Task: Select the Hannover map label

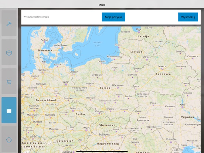Action: pos(41,84)
